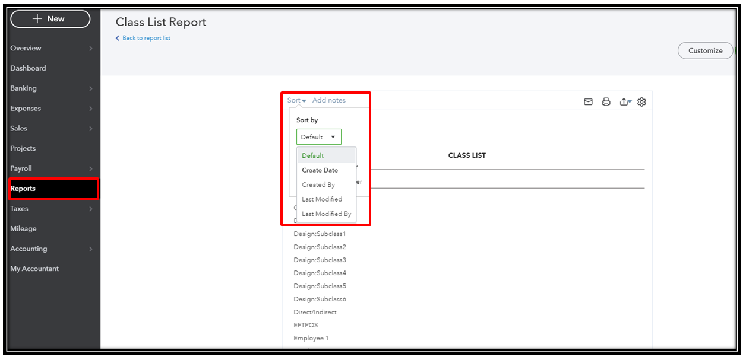Open the My Accountant page
746x360 pixels.
click(x=34, y=268)
